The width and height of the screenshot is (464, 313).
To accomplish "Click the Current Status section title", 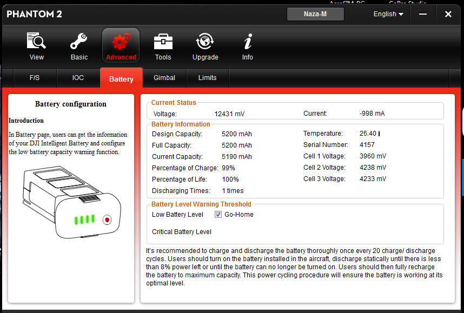I will click(174, 103).
